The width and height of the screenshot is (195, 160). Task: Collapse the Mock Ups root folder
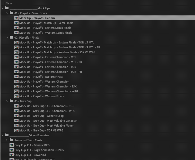click(x=3, y=8)
